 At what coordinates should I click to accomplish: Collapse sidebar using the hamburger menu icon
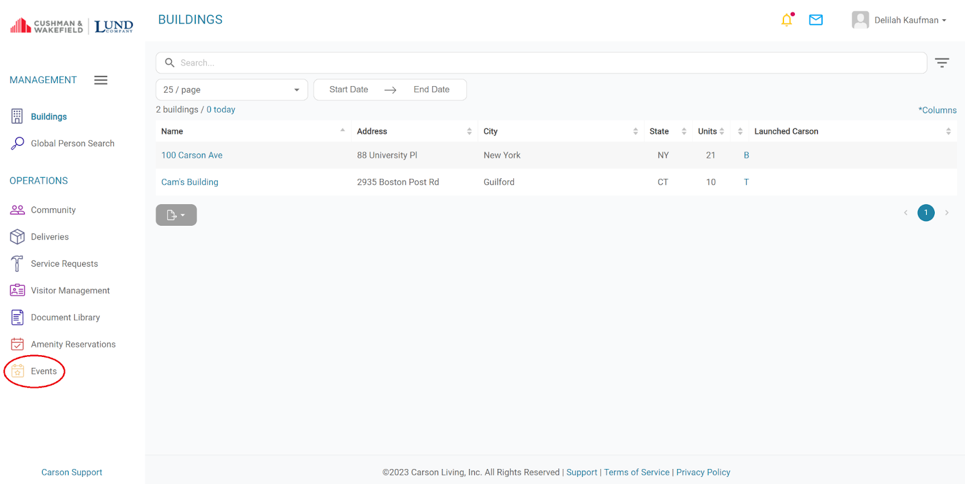(101, 80)
